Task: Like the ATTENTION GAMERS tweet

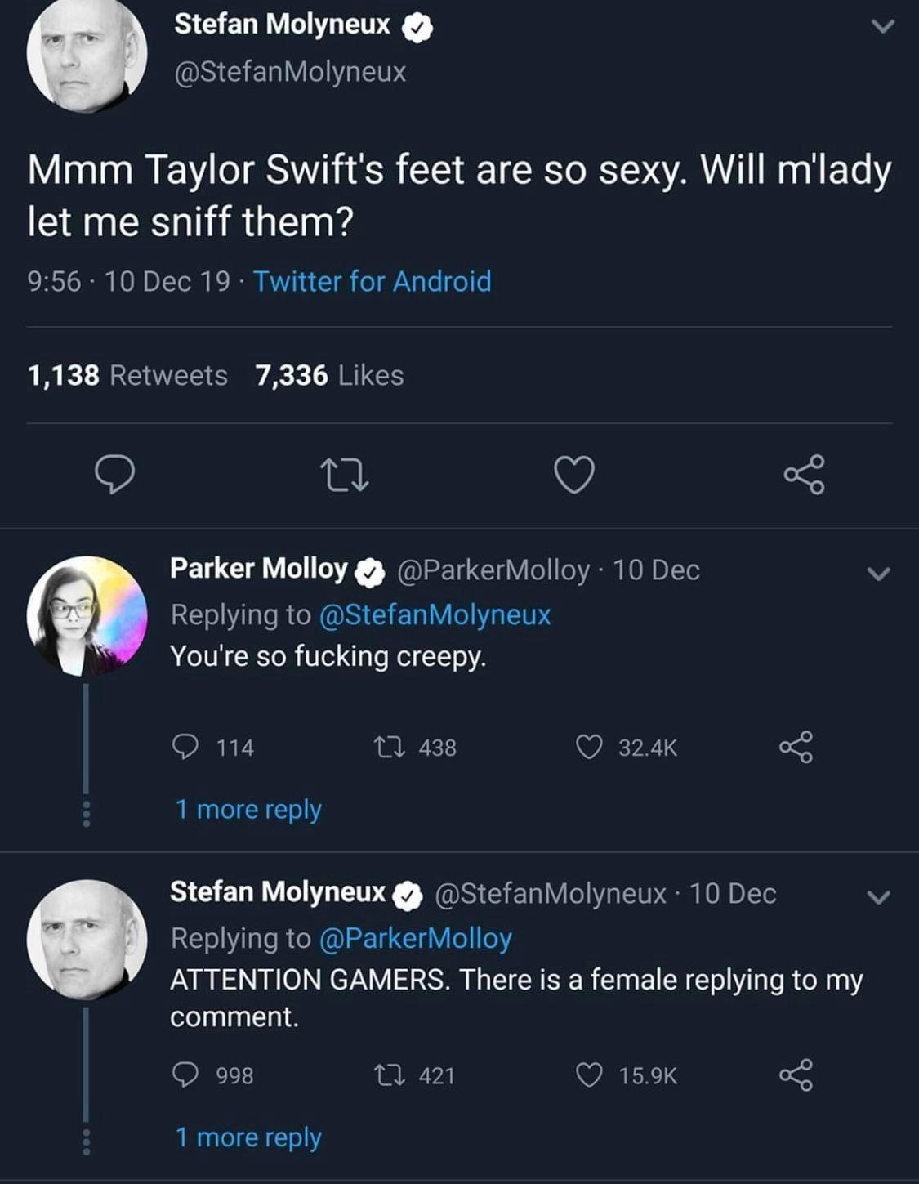Action: [589, 1075]
